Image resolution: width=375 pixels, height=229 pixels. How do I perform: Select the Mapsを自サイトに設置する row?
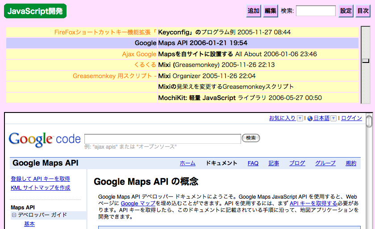(182, 54)
